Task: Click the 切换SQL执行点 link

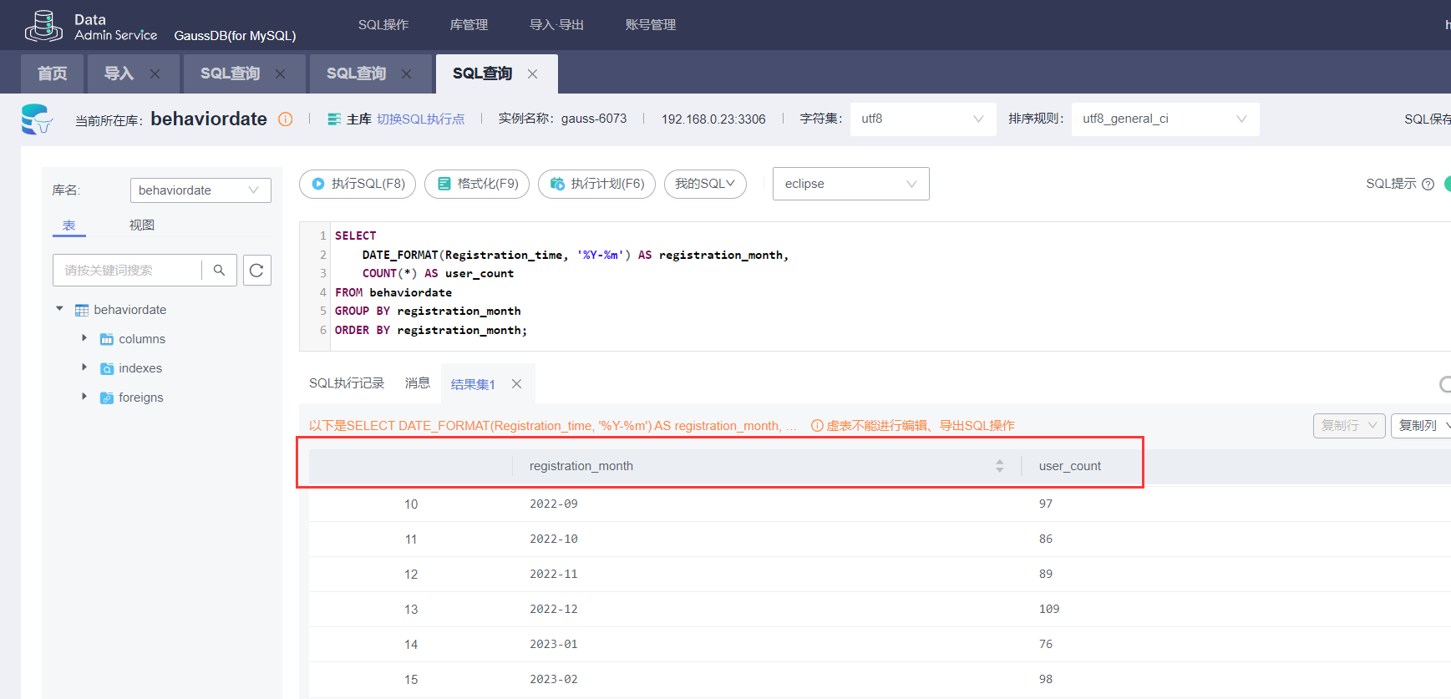Action: [x=420, y=119]
